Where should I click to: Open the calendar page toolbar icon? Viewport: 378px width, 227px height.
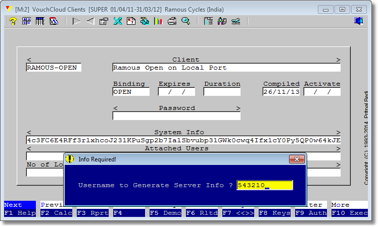tap(54, 21)
